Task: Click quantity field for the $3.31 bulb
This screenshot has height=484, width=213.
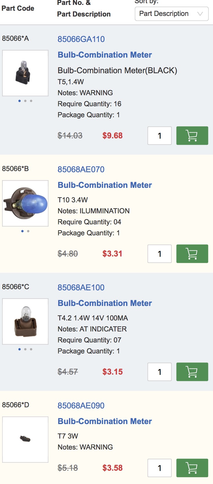Action: [x=159, y=254]
